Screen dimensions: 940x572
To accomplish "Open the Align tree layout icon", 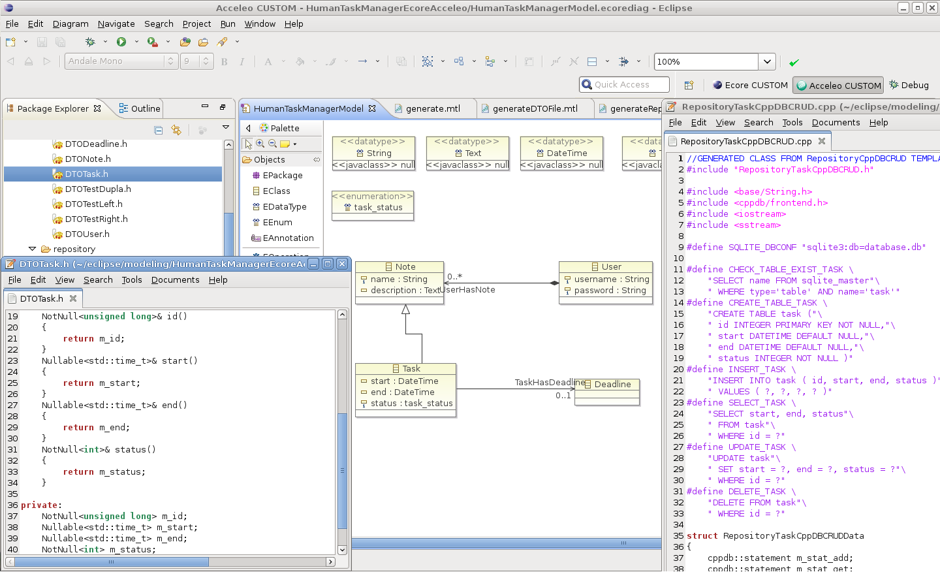I will (x=490, y=61).
